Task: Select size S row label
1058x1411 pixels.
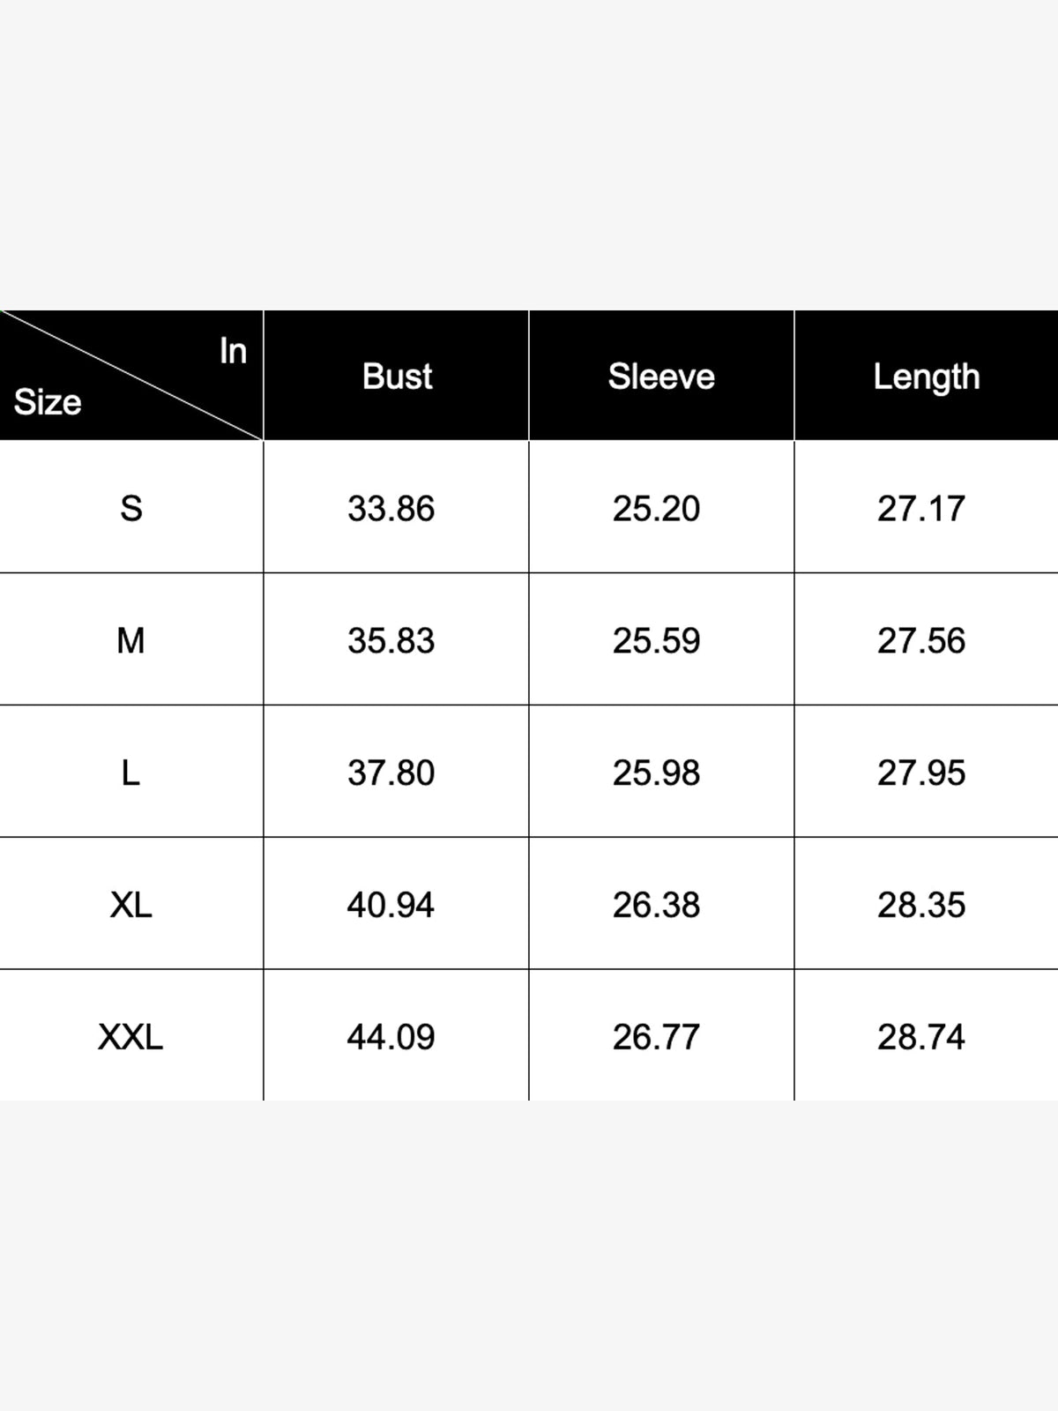Action: tap(131, 509)
